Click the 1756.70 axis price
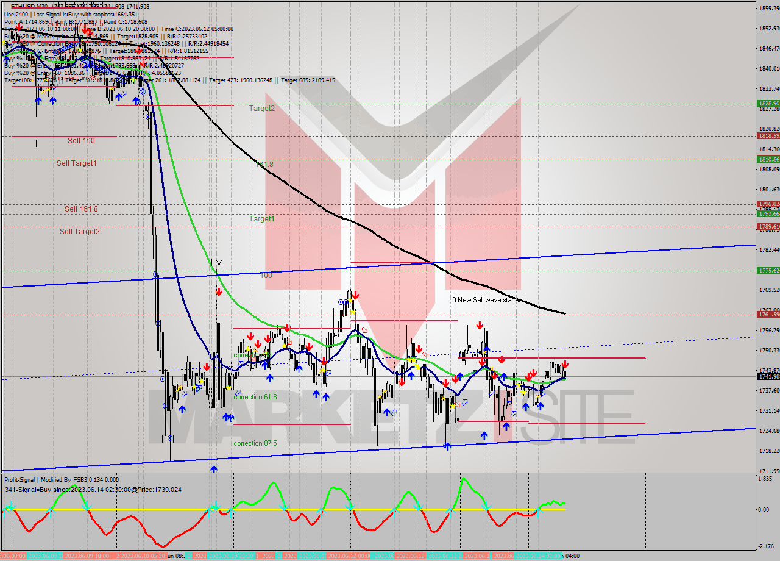Viewport: 780px width, 561px height. click(x=768, y=330)
